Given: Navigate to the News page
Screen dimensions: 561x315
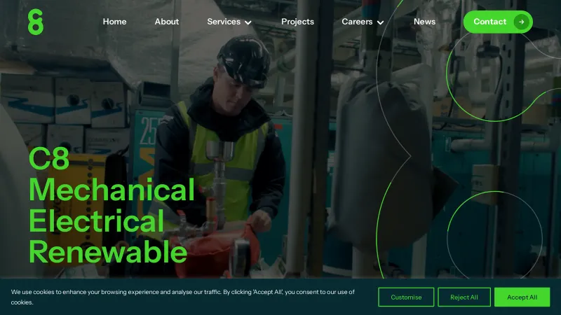Looking at the screenshot, I should (424, 22).
